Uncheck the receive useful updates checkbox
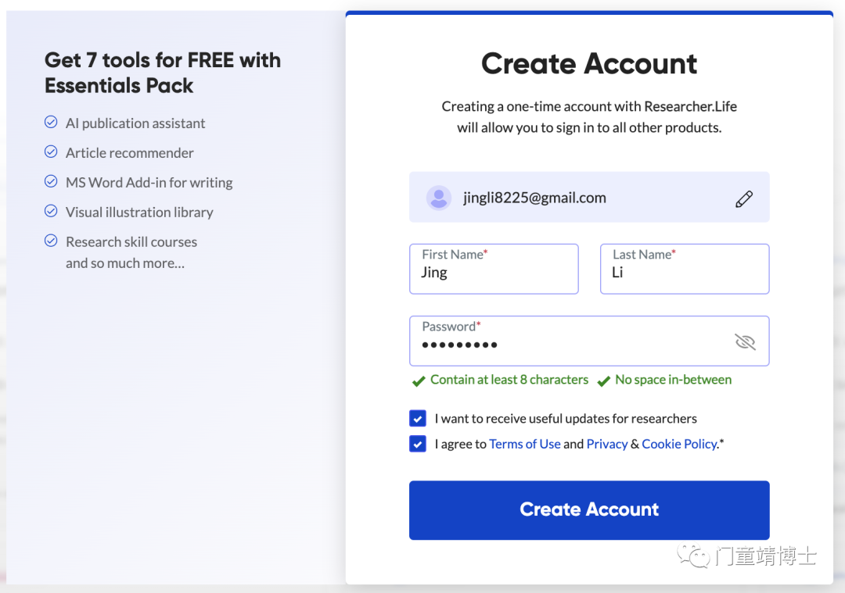The width and height of the screenshot is (845, 593). 418,419
